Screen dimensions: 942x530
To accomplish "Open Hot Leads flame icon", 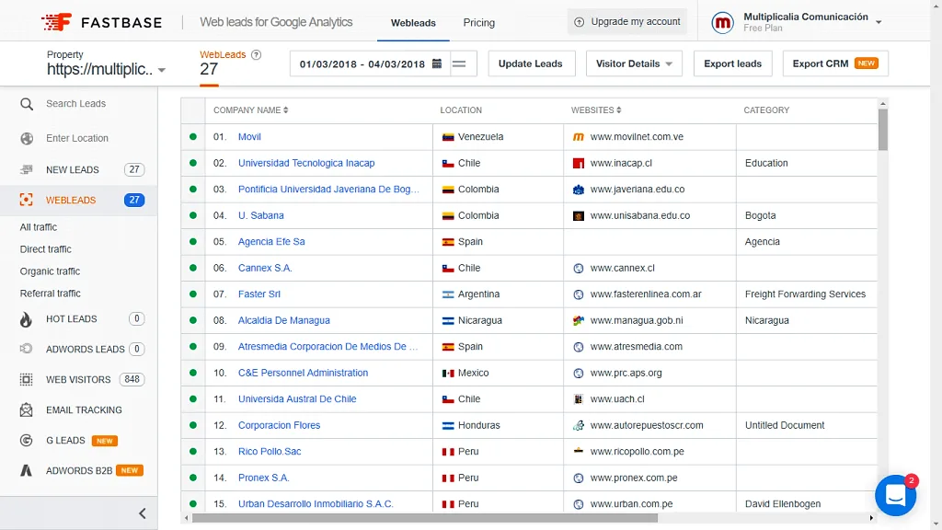I will pos(26,319).
